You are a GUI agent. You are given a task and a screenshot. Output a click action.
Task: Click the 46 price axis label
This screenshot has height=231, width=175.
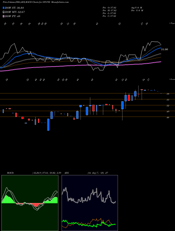pyautogui.click(x=168, y=118)
